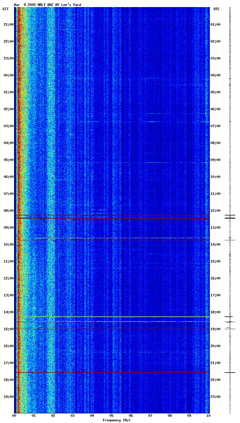Pick the 23:00 label on the UTC axis
The width and height of the screenshot is (240, 423).
[215, 397]
